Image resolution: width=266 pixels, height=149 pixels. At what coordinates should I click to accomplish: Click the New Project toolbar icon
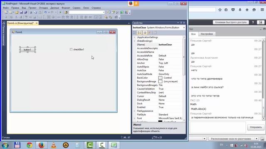click(x=6, y=12)
